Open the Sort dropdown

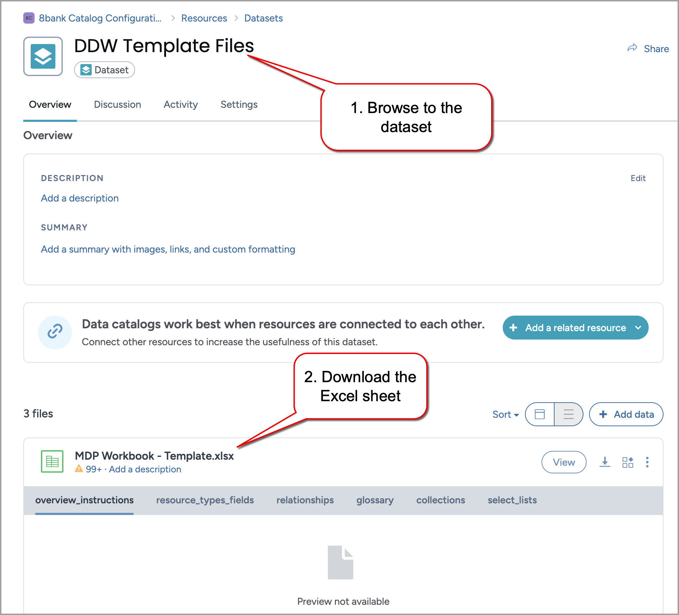point(505,414)
